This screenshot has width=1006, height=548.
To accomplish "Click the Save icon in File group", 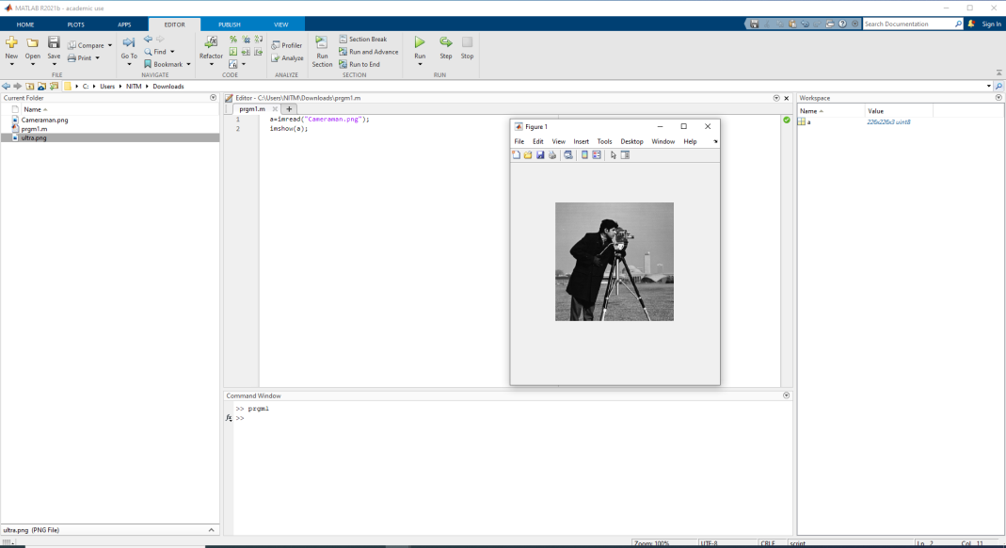I will (x=54, y=43).
